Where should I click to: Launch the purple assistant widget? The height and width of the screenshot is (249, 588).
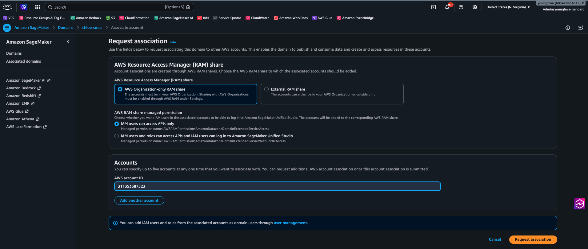[x=580, y=204]
